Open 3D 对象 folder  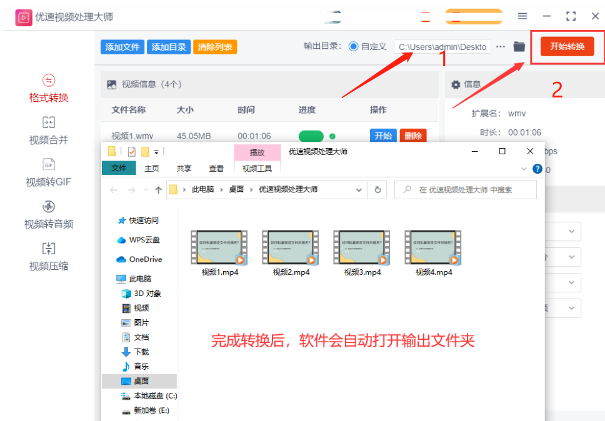pyautogui.click(x=141, y=294)
